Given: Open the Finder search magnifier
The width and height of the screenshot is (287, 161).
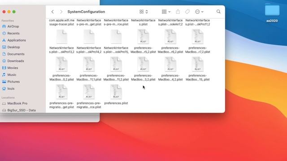Looking at the screenshot, I should coord(218,12).
